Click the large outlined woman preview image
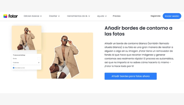Screen dimensions: 184x105 [x=65, y=56]
